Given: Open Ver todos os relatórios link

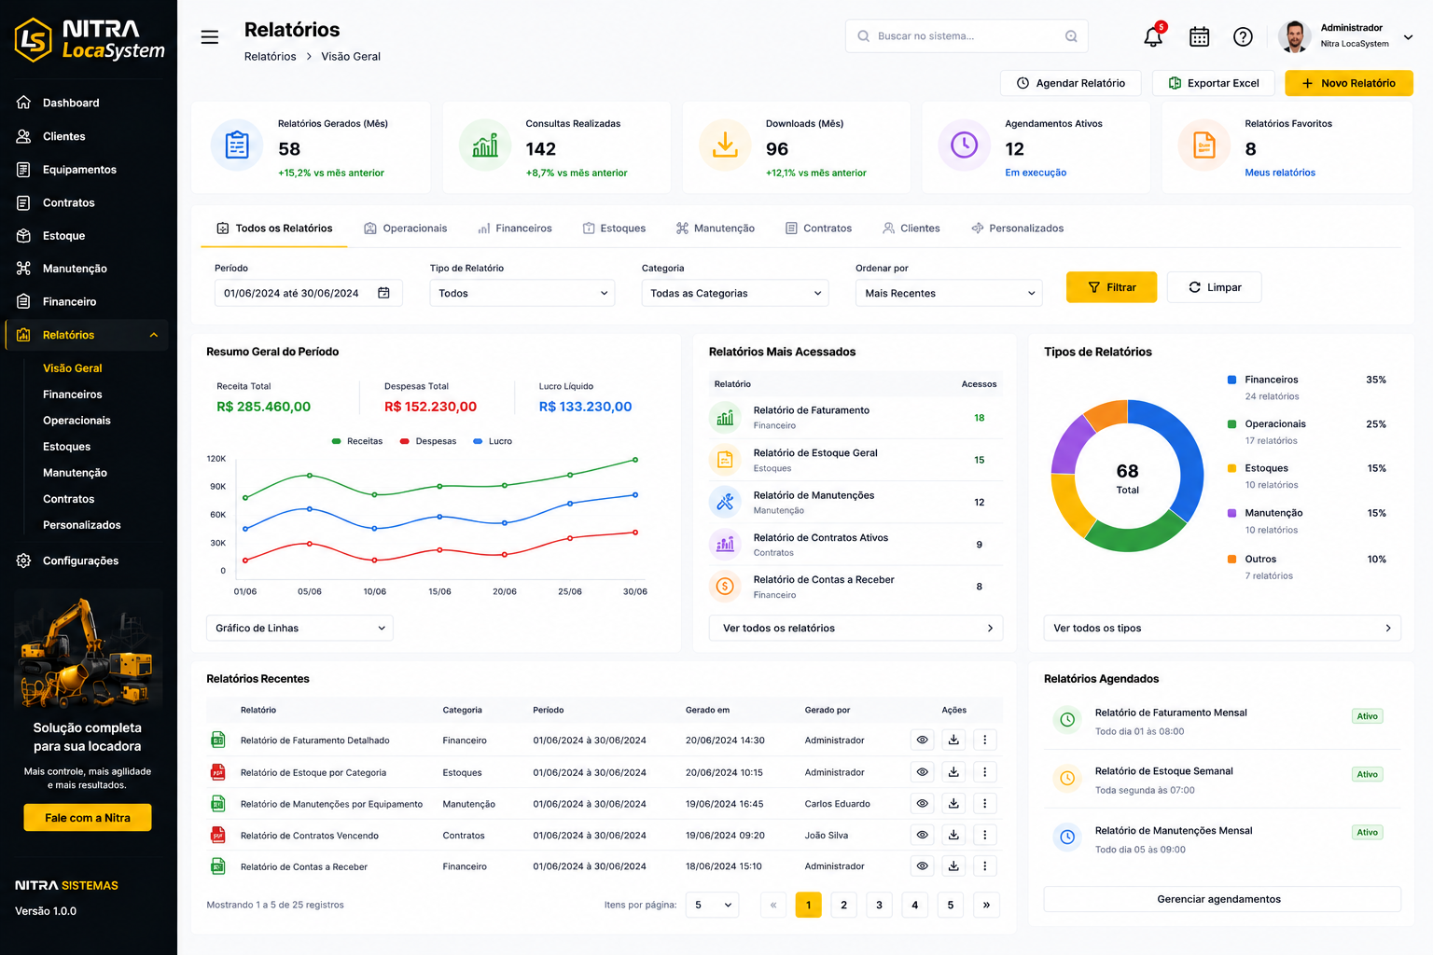Looking at the screenshot, I should tap(856, 629).
